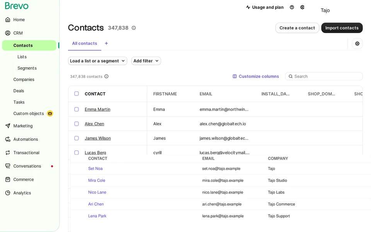This screenshot has width=371, height=232.
Task: Click the Transactional arrows icon
Action: tap(8, 153)
